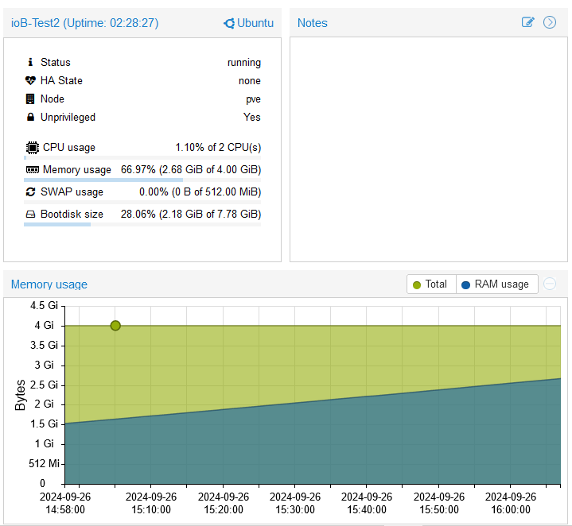Image resolution: width=572 pixels, height=526 pixels.
Task: Click the Status info icon
Action: [x=31, y=62]
